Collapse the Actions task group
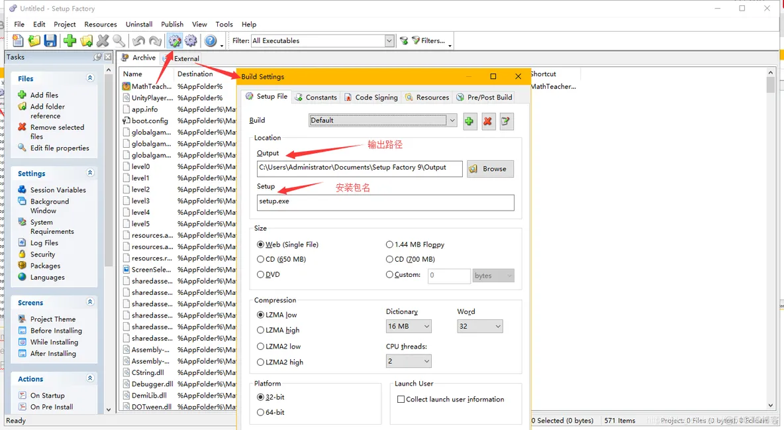The width and height of the screenshot is (784, 430). coord(90,378)
